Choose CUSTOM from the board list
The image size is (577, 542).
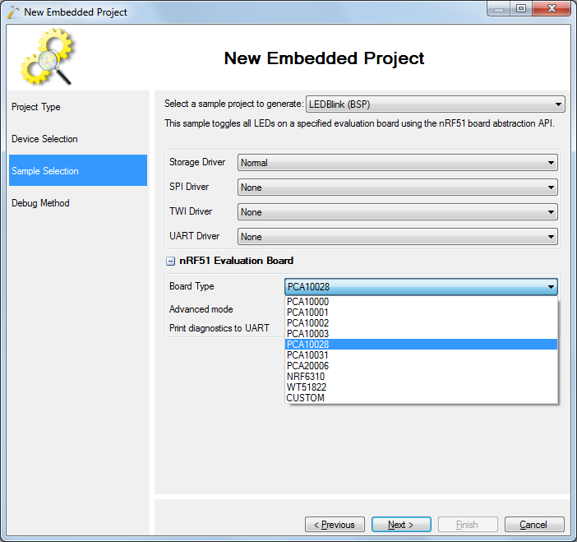point(422,398)
